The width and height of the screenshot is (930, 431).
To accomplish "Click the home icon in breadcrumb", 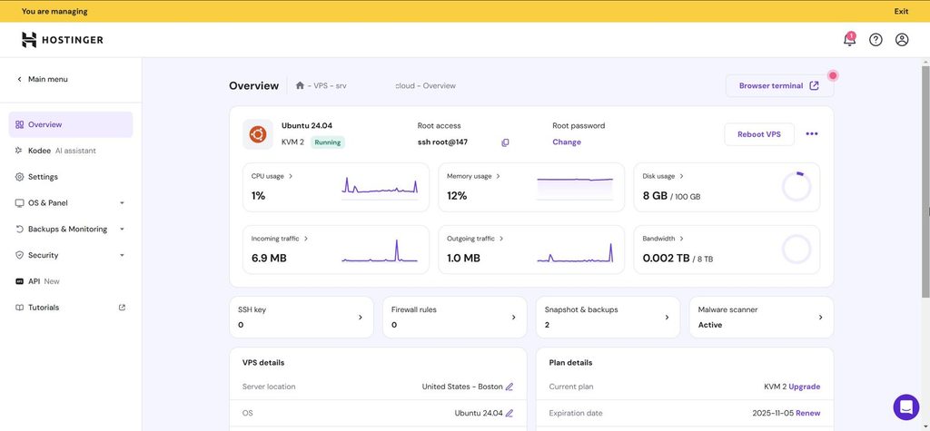I will (x=300, y=85).
